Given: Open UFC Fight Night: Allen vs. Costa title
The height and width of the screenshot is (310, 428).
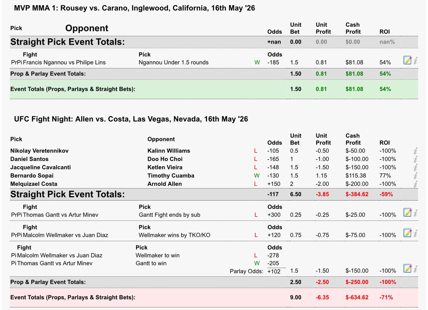Looking at the screenshot, I should click(x=131, y=119).
